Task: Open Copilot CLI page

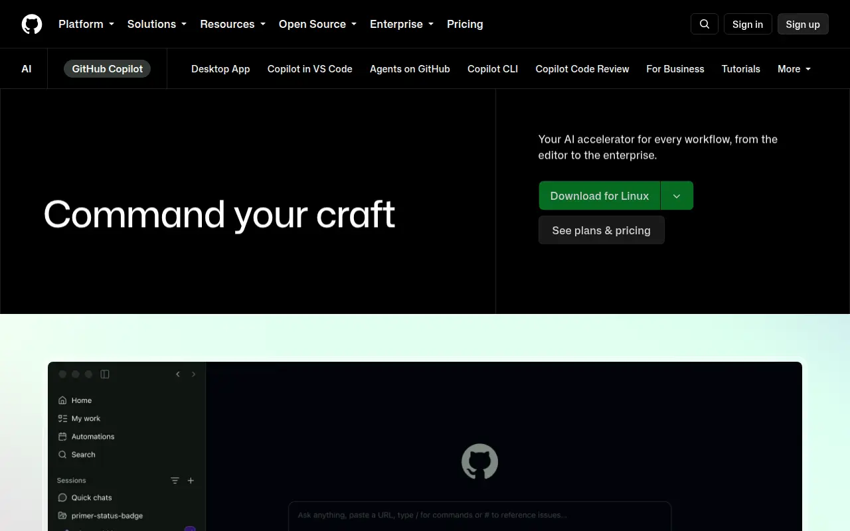Action: (x=493, y=69)
